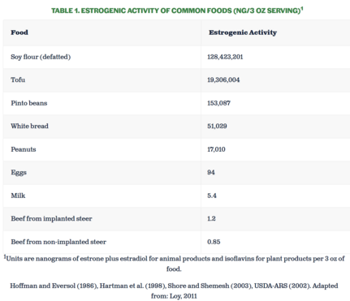Select the Food column header
Viewport: 350px width, 301px height.
pos(19,32)
